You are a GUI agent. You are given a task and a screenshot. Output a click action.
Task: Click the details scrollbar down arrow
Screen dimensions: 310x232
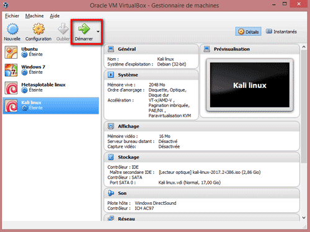304,218
